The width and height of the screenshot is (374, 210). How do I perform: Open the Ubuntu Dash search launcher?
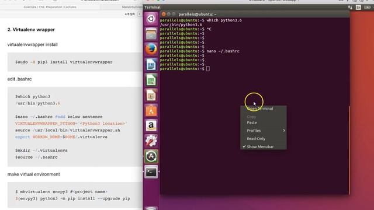151,19
